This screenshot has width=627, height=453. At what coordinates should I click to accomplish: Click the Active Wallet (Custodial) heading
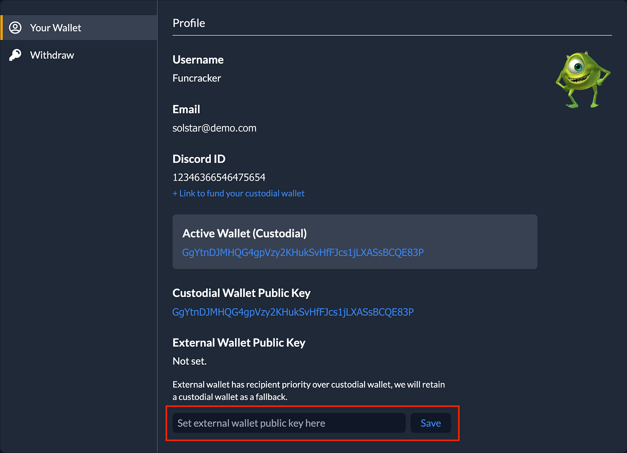[x=245, y=234]
